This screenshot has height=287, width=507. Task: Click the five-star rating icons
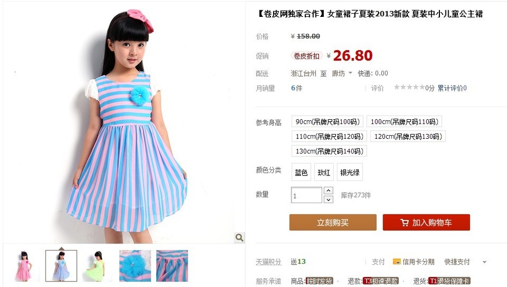point(409,87)
